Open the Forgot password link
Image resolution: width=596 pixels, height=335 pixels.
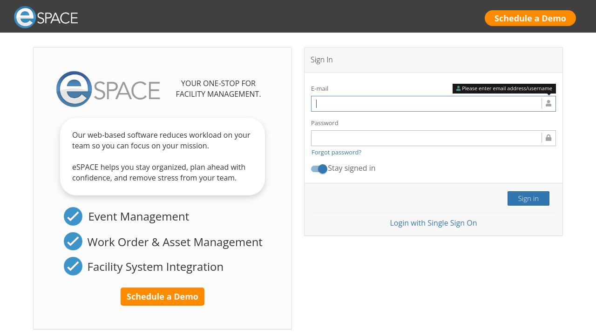click(336, 152)
